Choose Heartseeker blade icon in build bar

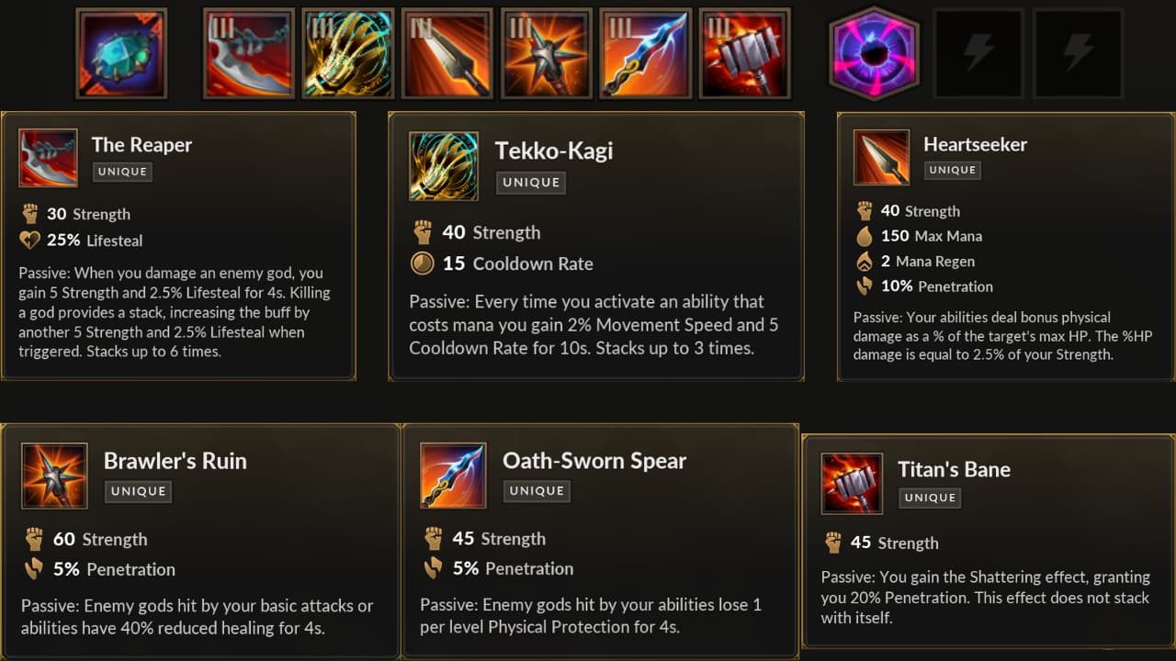(447, 53)
